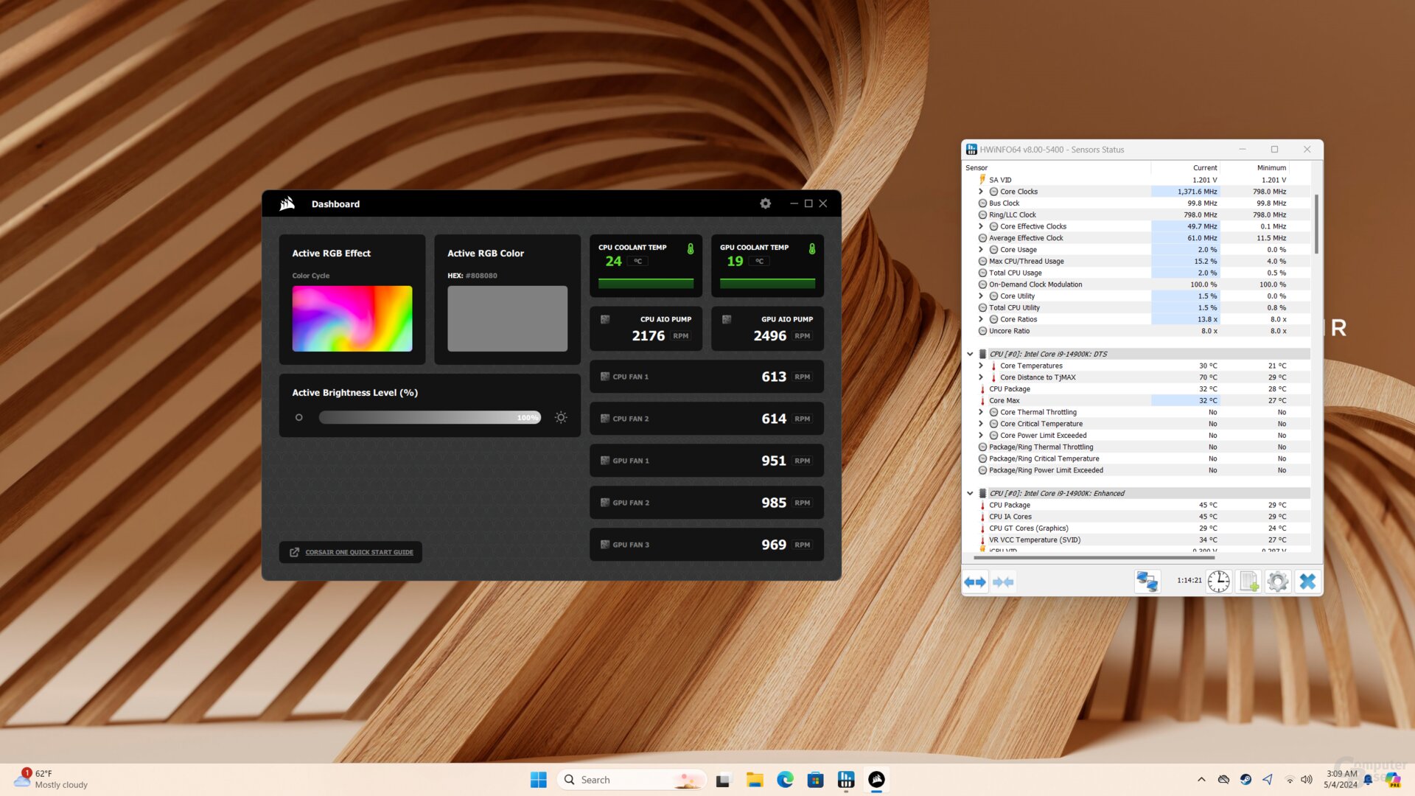Viewport: 1415px width, 796px height.
Task: Open Corsair Dashboard settings gear
Action: tap(765, 203)
